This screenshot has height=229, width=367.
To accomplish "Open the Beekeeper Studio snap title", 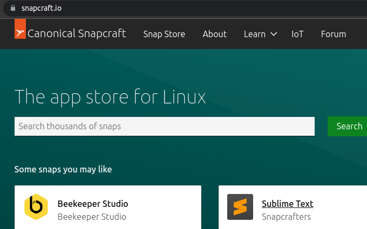I will [93, 204].
